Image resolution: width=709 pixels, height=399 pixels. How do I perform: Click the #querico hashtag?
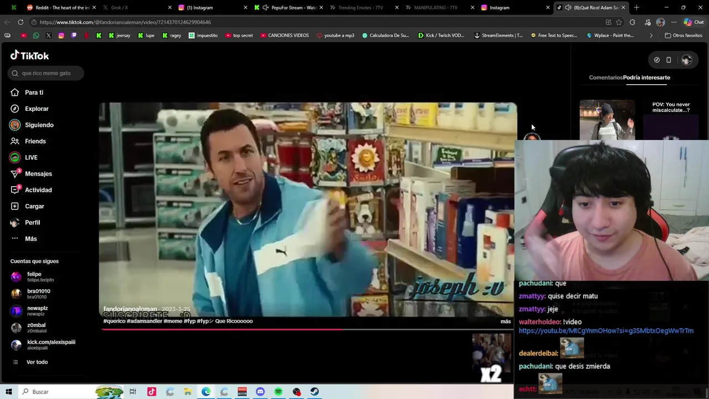pos(114,321)
